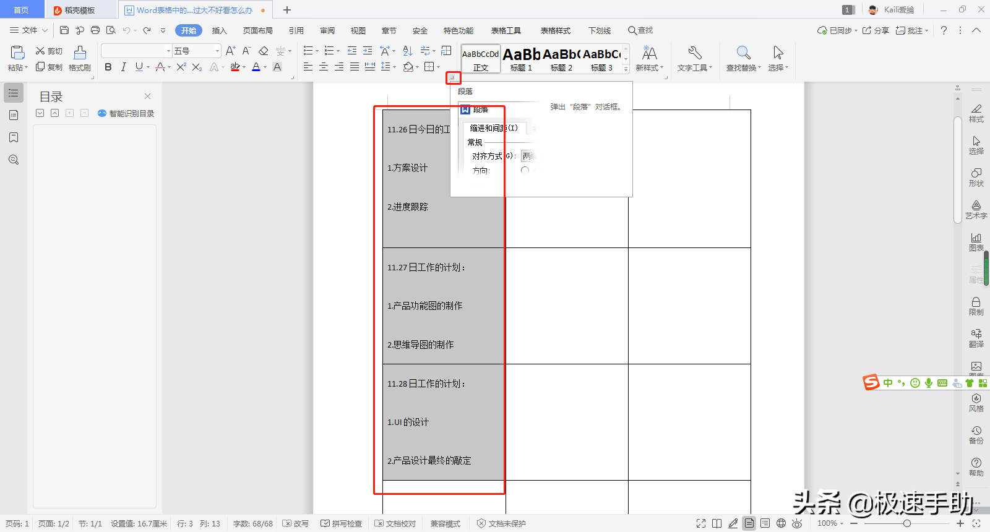990x532 pixels.
Task: Click the Save icon in quick access toolbar
Action: pos(64,30)
